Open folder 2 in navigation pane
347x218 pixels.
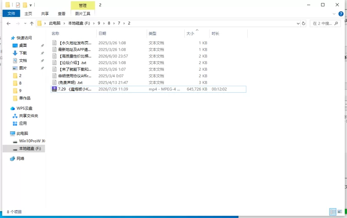tap(20, 75)
